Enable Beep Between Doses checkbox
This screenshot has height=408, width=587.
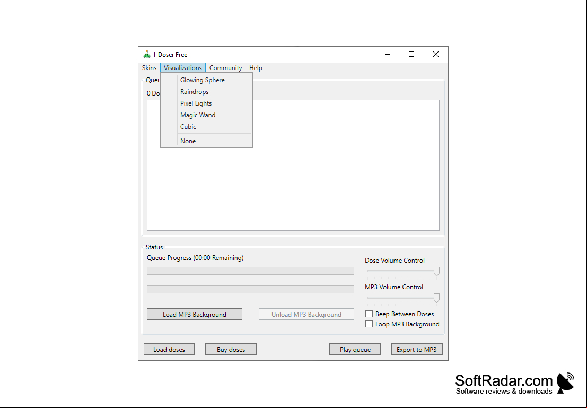[369, 314]
